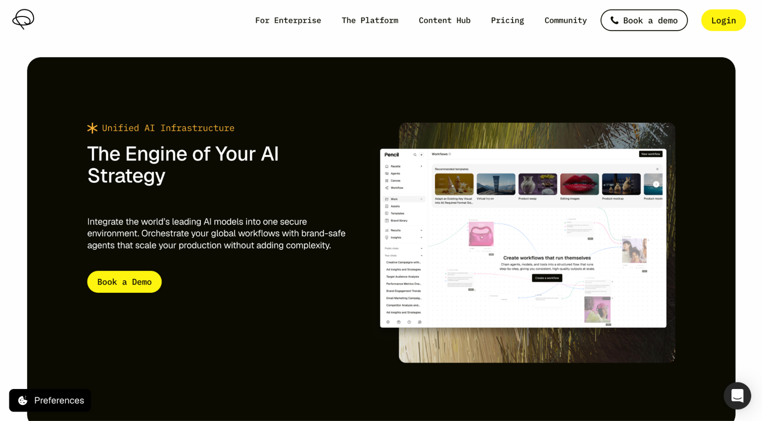Click the carousel next arrow on templates
The image size is (762, 421).
point(656,184)
